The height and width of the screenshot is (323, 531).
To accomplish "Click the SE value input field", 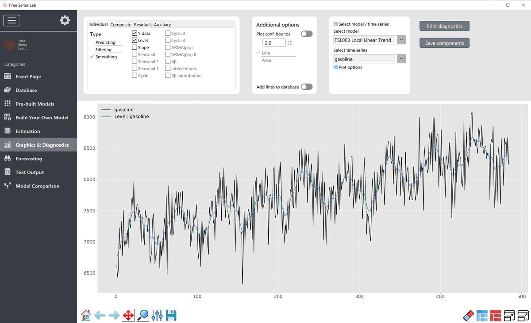I will coord(273,43).
